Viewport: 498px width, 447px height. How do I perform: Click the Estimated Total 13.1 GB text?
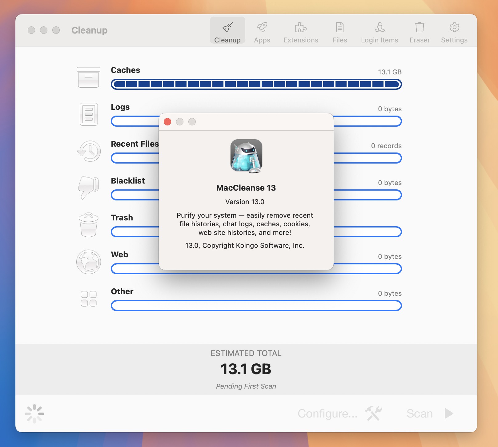(x=245, y=370)
